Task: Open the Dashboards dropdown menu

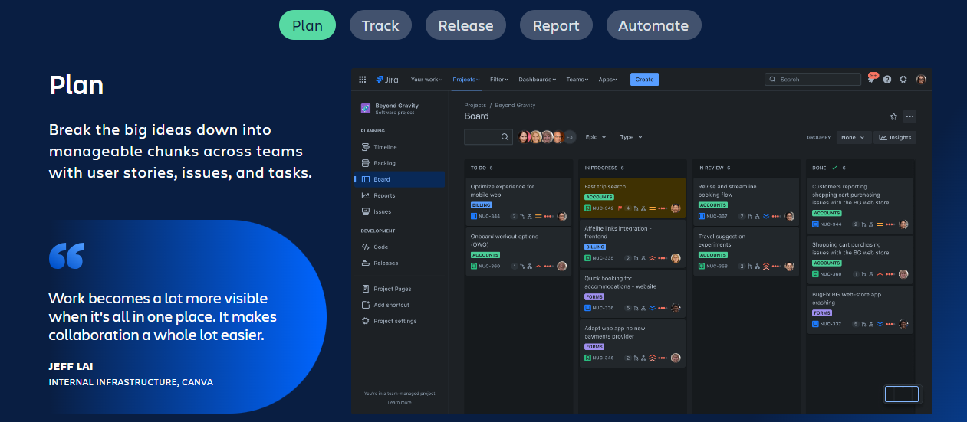Action: pos(538,80)
